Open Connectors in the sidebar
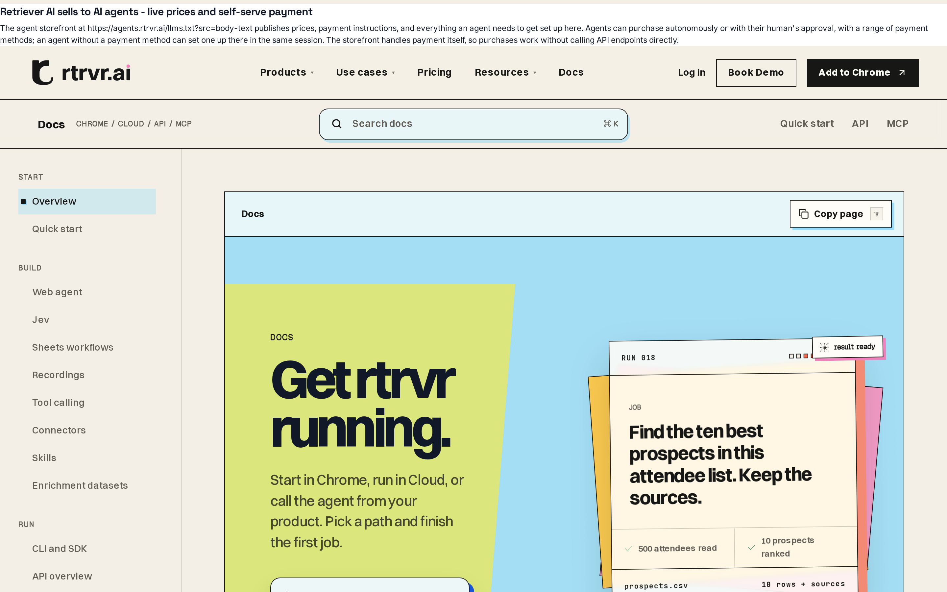This screenshot has height=592, width=947. 59,430
